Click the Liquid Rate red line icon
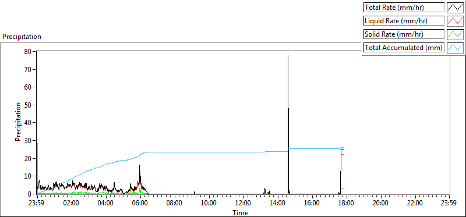This screenshot has width=466, height=217. pos(455,21)
